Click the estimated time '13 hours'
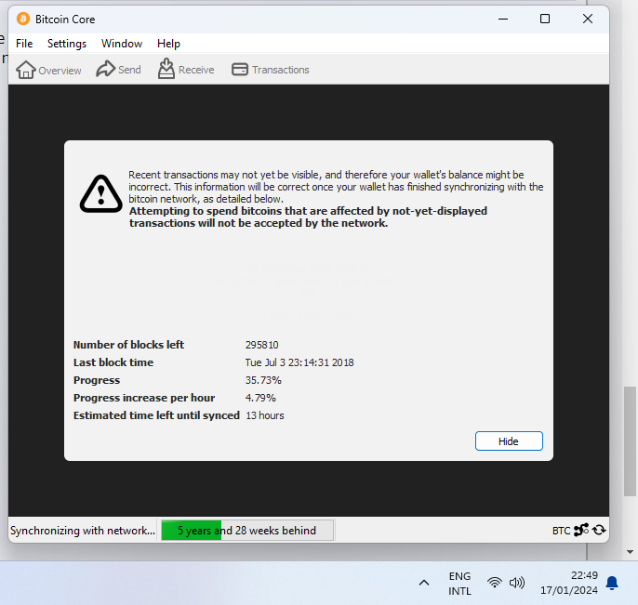This screenshot has height=605, width=638. pyautogui.click(x=265, y=415)
